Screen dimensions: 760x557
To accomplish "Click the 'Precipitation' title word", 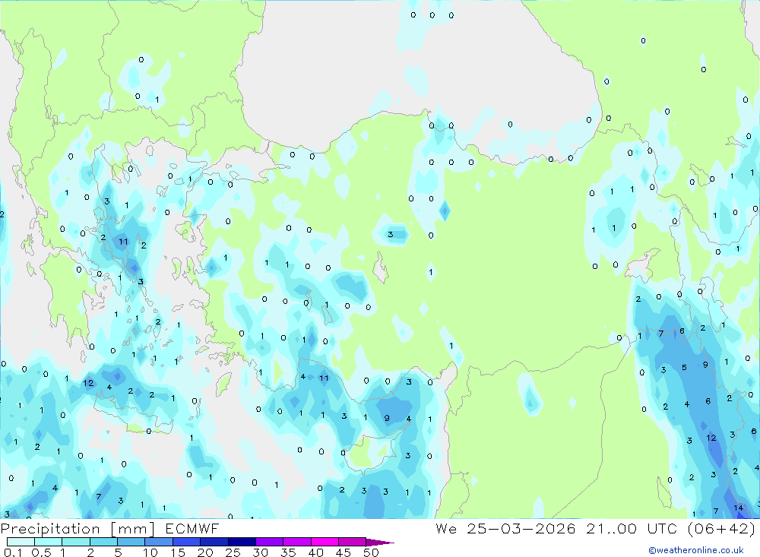I will pyautogui.click(x=50, y=528).
